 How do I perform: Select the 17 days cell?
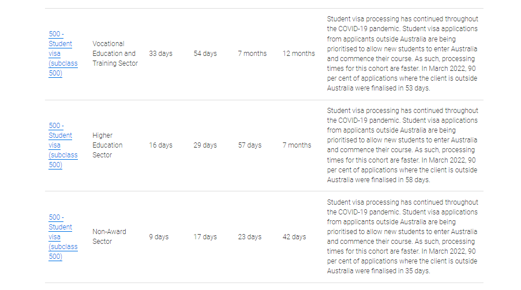(205, 237)
